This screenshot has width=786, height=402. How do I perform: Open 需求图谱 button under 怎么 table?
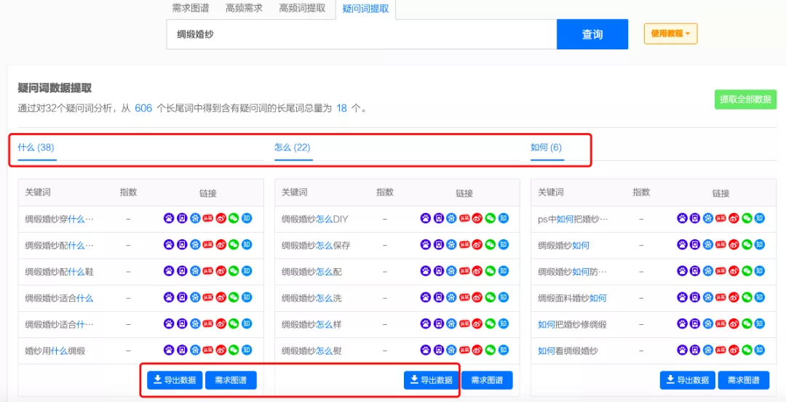point(487,380)
